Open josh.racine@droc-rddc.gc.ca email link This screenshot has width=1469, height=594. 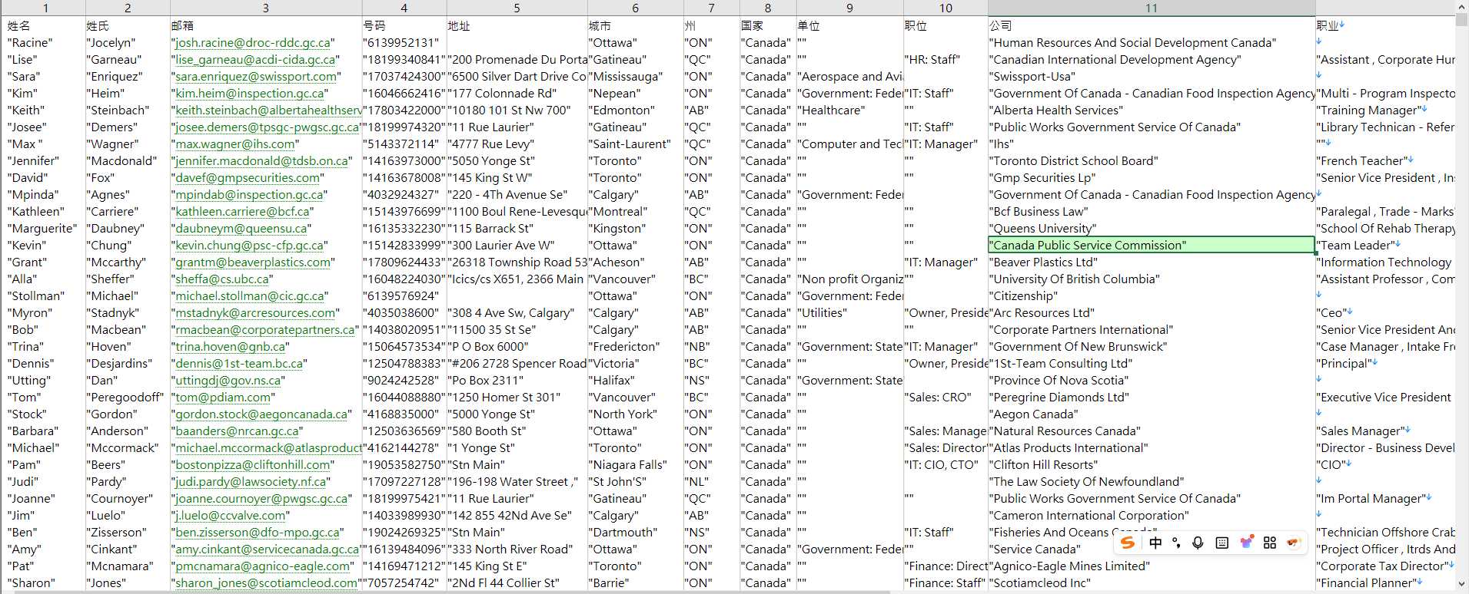[x=253, y=43]
